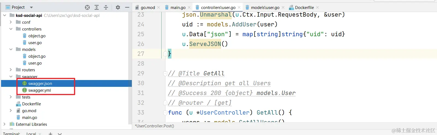Click the locate current file target icon

(x=87, y=7)
